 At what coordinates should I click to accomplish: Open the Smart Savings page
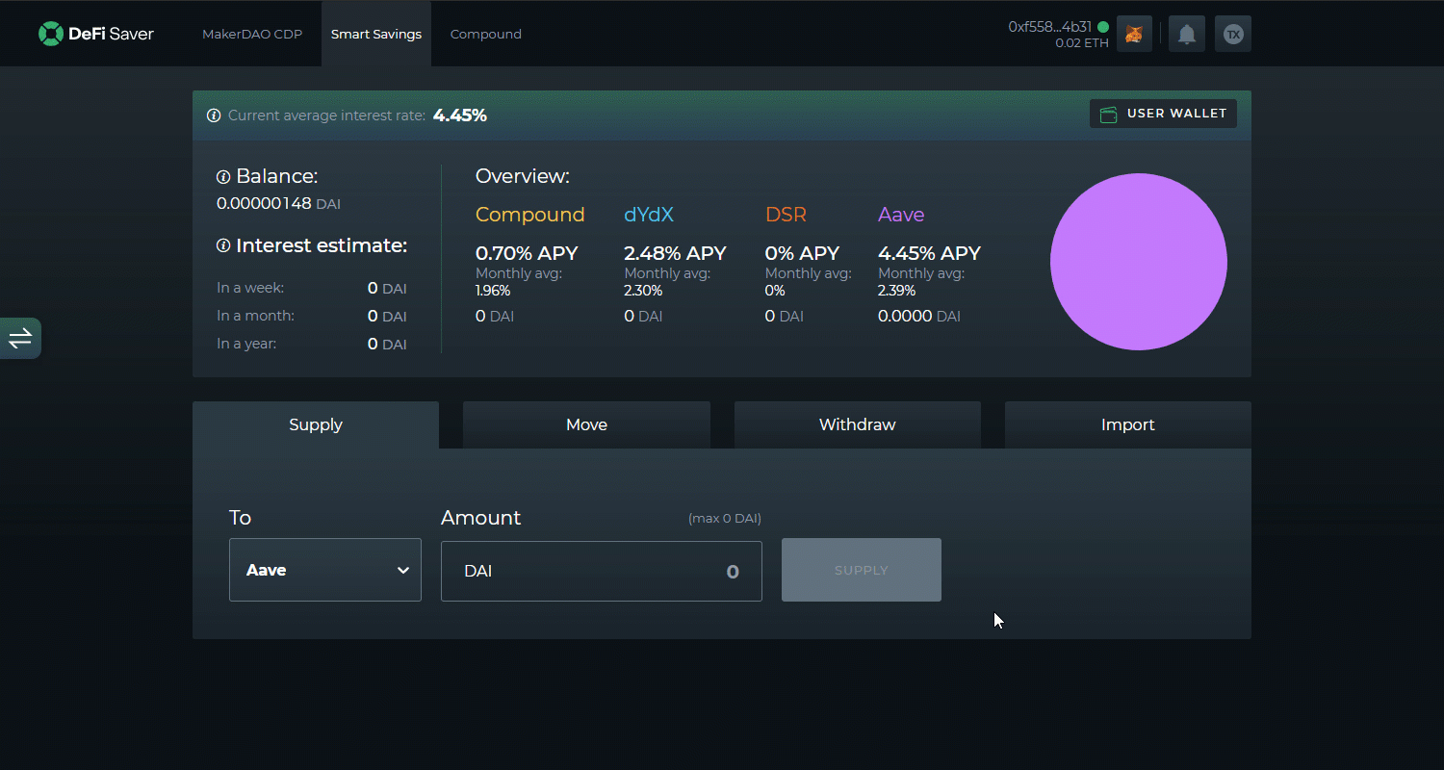pos(376,34)
